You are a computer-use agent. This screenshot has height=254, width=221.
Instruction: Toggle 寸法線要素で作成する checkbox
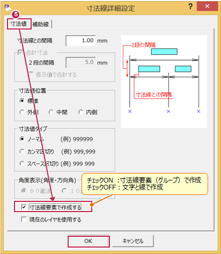click(x=24, y=207)
